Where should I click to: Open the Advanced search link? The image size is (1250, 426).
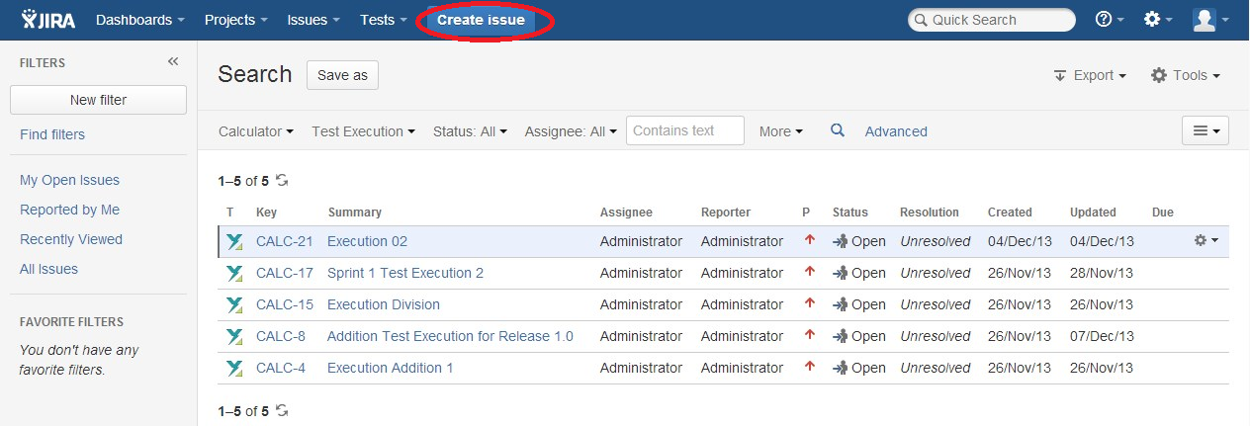point(896,131)
